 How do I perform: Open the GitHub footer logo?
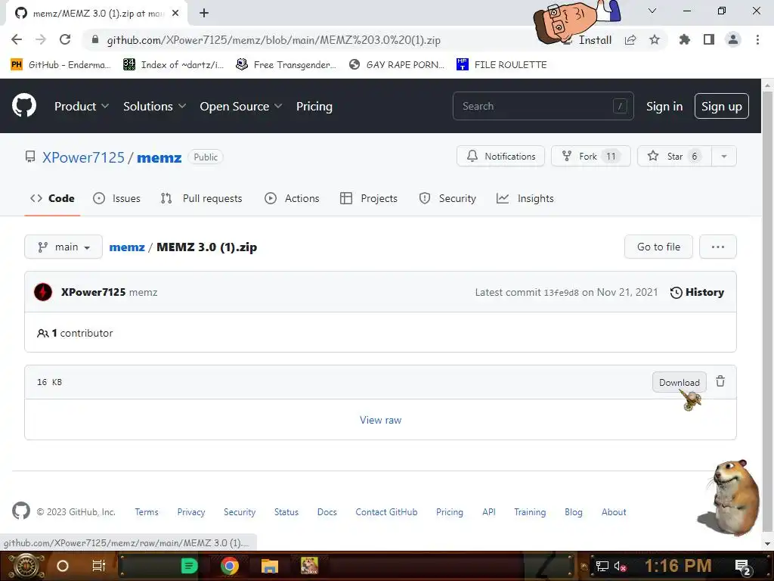pos(20,511)
